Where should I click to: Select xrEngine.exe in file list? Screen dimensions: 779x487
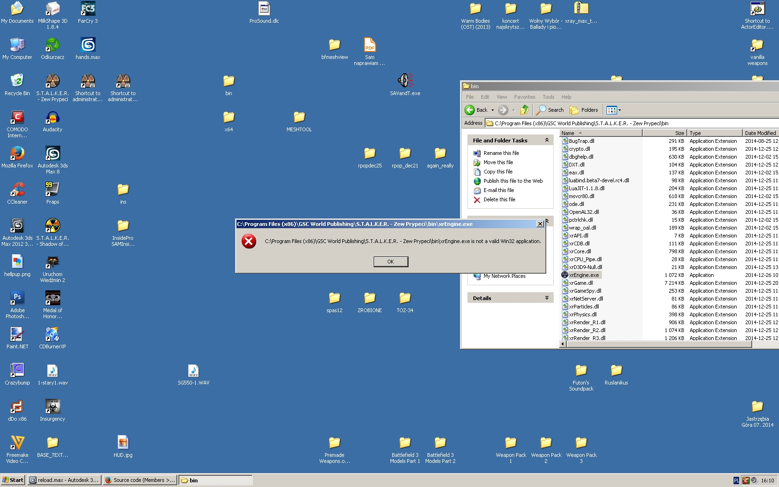pos(583,275)
